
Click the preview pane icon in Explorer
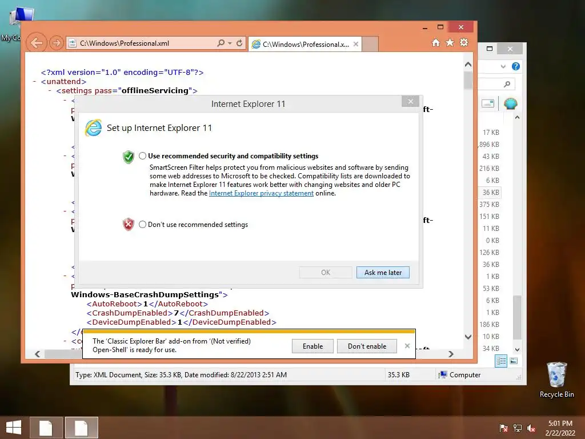click(488, 103)
